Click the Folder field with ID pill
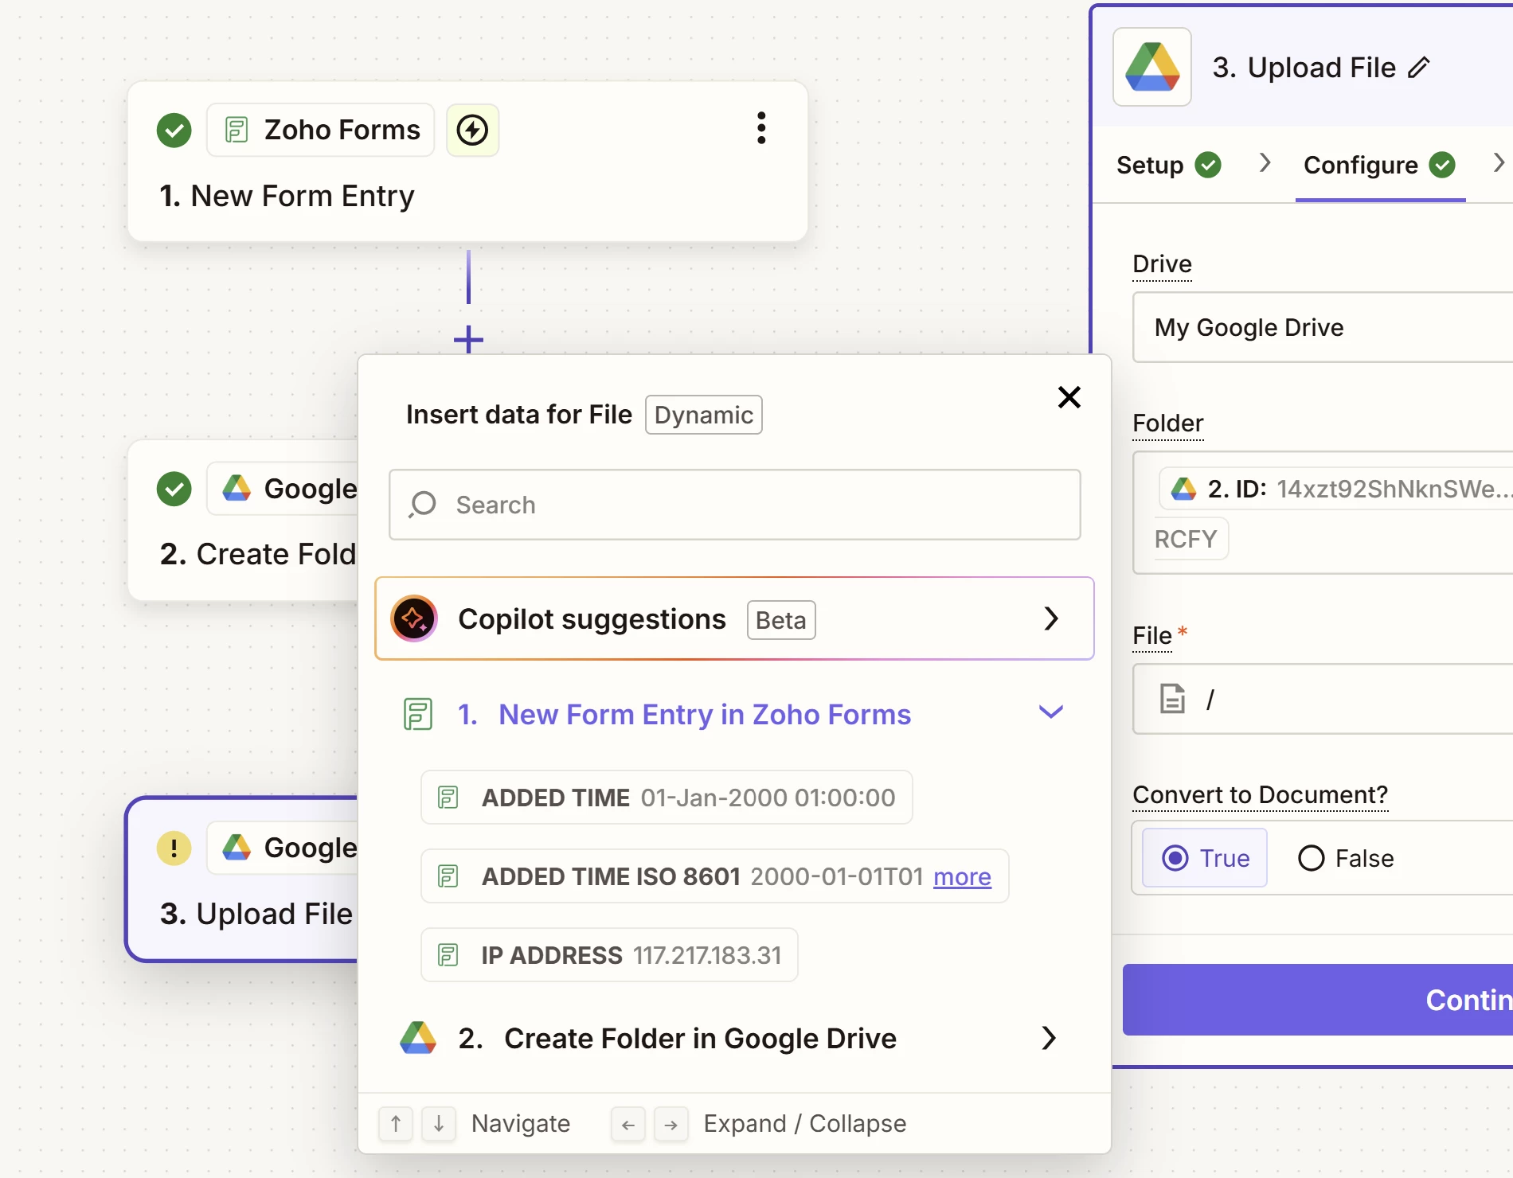The width and height of the screenshot is (1513, 1178). pyautogui.click(x=1323, y=513)
